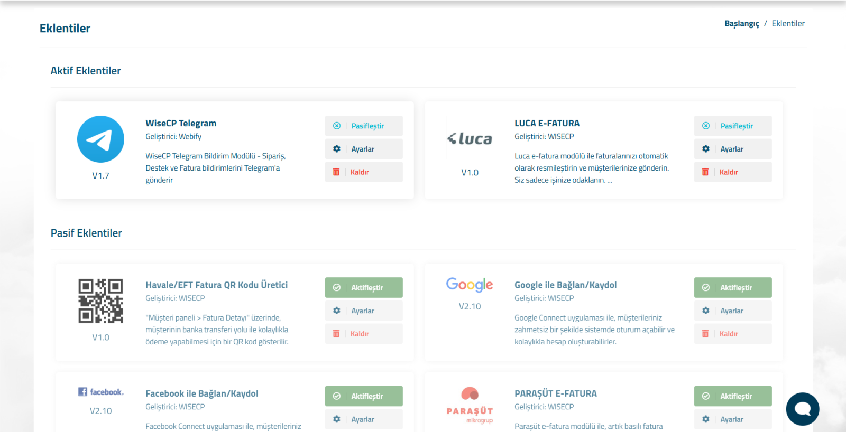Click version V1.7 under Telegram logo
This screenshot has width=846, height=432.
click(x=100, y=175)
